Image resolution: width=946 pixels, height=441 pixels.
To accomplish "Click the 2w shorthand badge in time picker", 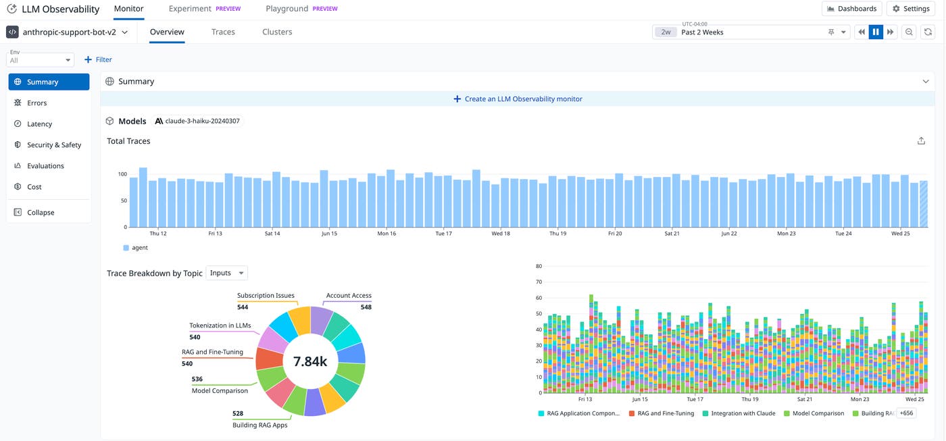I will (x=666, y=32).
